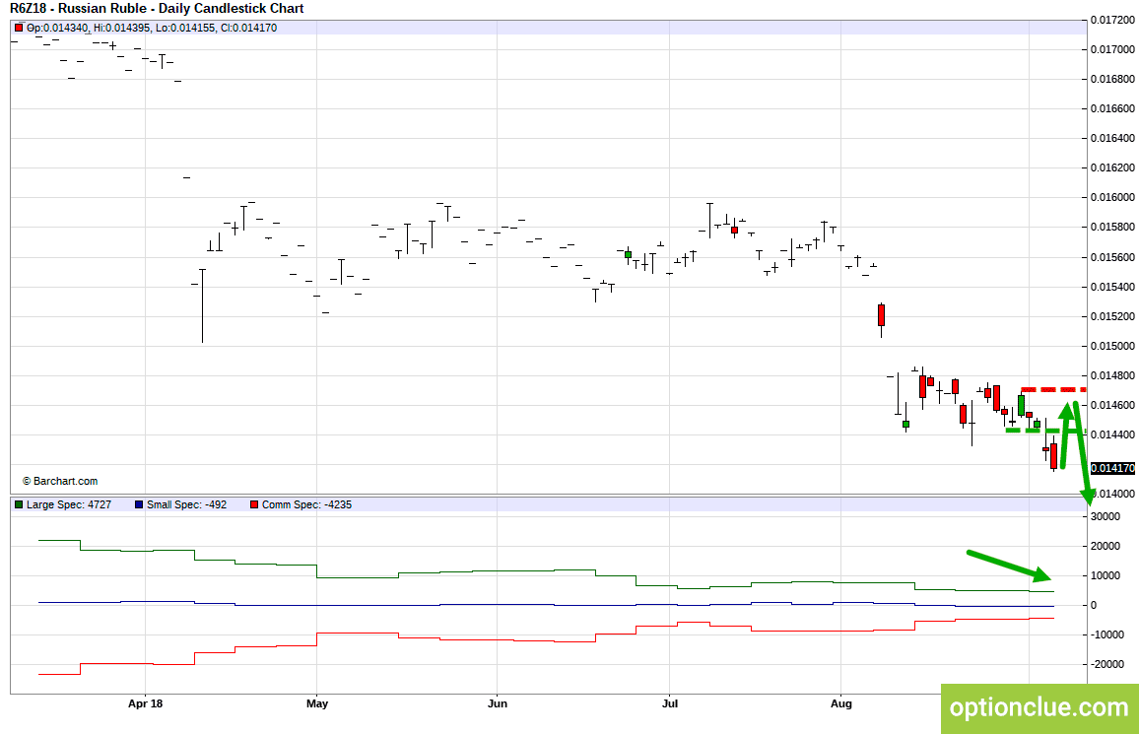The image size is (1139, 734).
Task: Click the 0.015000 price axis label
Action: coord(1112,346)
